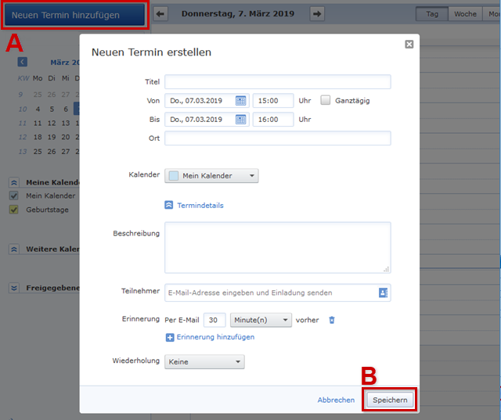Click the plus icon for Erinnerung hinzufügen
This screenshot has height=420, width=501.
click(x=170, y=337)
